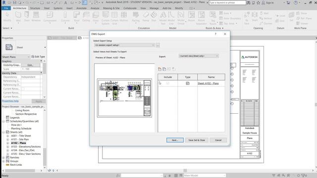
Task: Click the question mark help button in DWG Export
Action: (x=215, y=34)
